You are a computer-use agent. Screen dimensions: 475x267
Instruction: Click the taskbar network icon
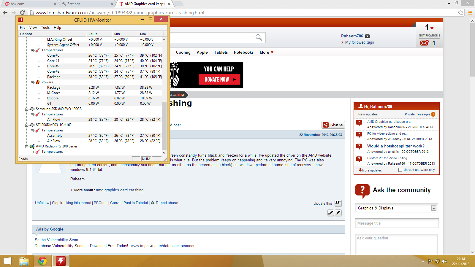pos(437,261)
